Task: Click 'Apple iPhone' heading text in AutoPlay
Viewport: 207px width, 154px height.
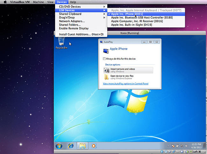Action: point(118,49)
